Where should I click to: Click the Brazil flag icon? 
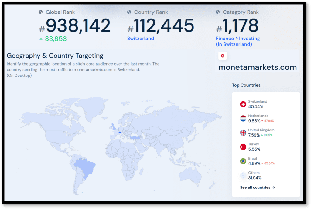point(243,161)
